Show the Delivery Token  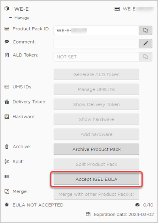click(96, 104)
